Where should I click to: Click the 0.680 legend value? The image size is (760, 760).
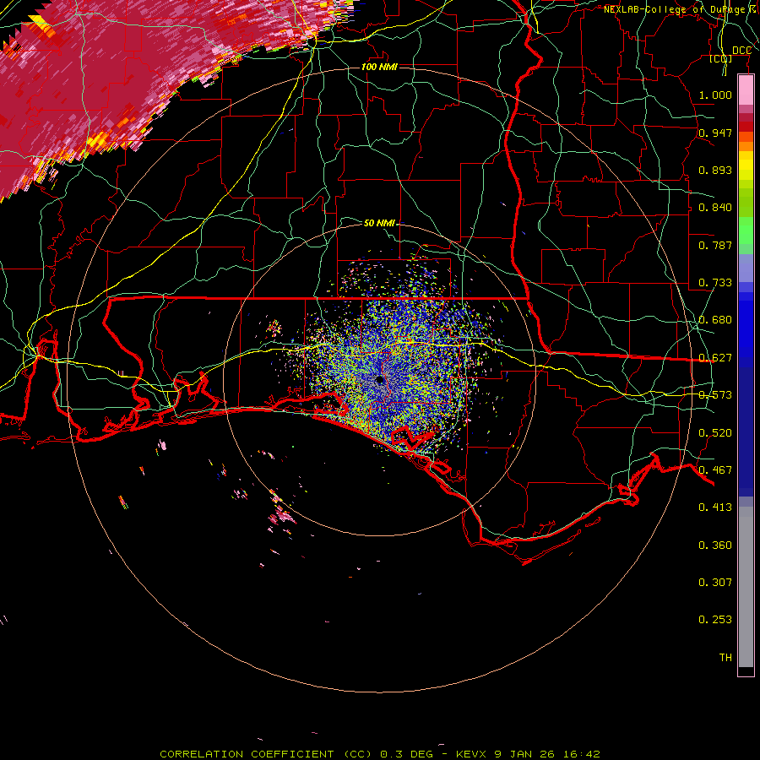(x=715, y=320)
